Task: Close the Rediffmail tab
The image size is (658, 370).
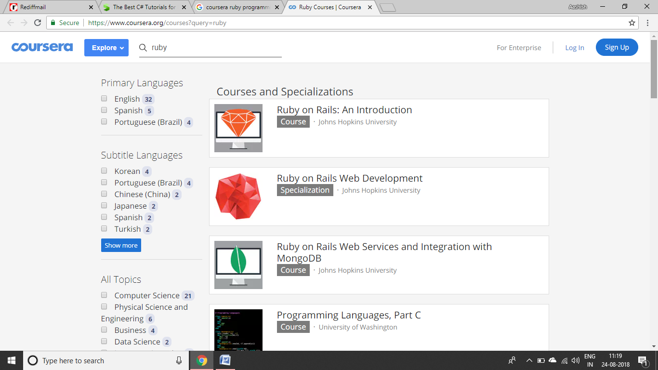Action: click(x=91, y=7)
